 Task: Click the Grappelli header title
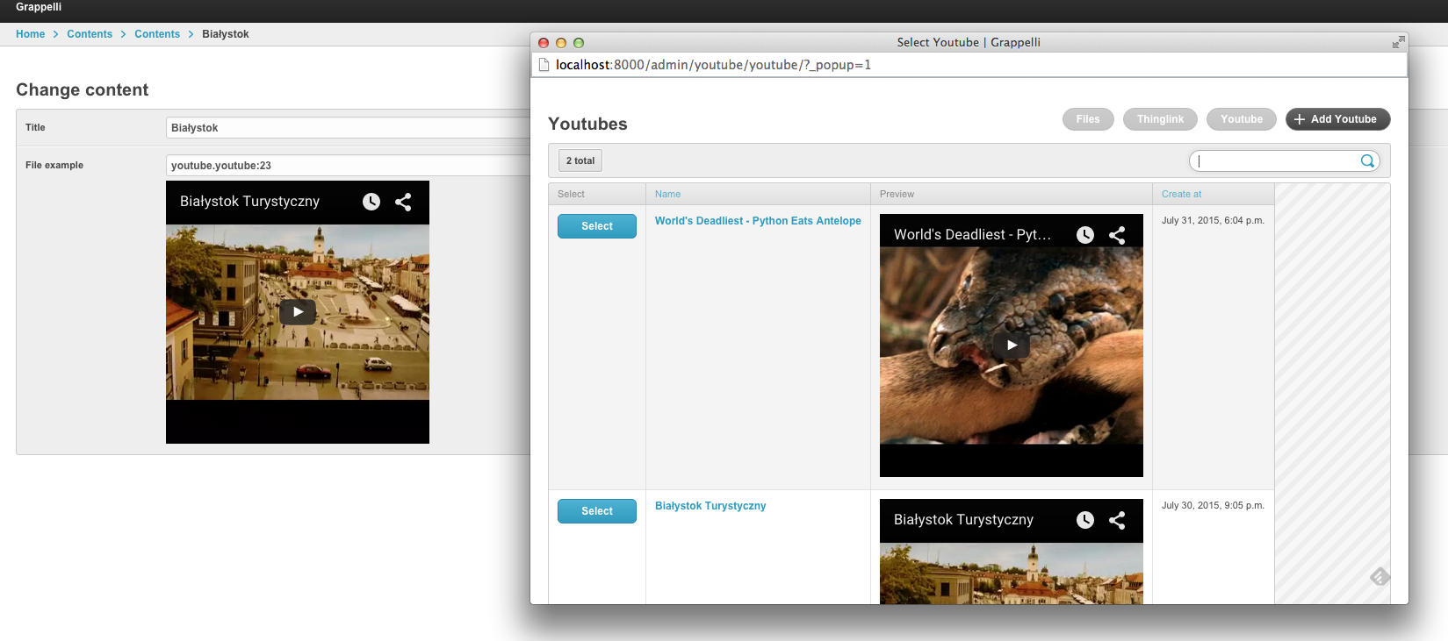tap(39, 7)
